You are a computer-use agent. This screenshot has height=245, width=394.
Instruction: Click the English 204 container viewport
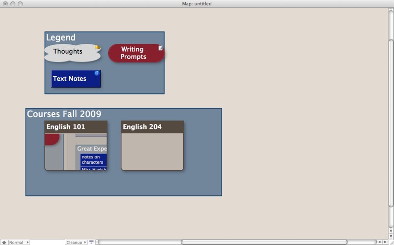pos(152,152)
